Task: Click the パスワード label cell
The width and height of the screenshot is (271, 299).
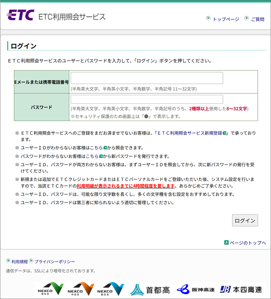Action: pyautogui.click(x=42, y=107)
